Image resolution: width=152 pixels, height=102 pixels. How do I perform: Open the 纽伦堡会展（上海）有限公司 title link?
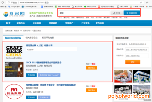pyautogui.click(x=39, y=46)
